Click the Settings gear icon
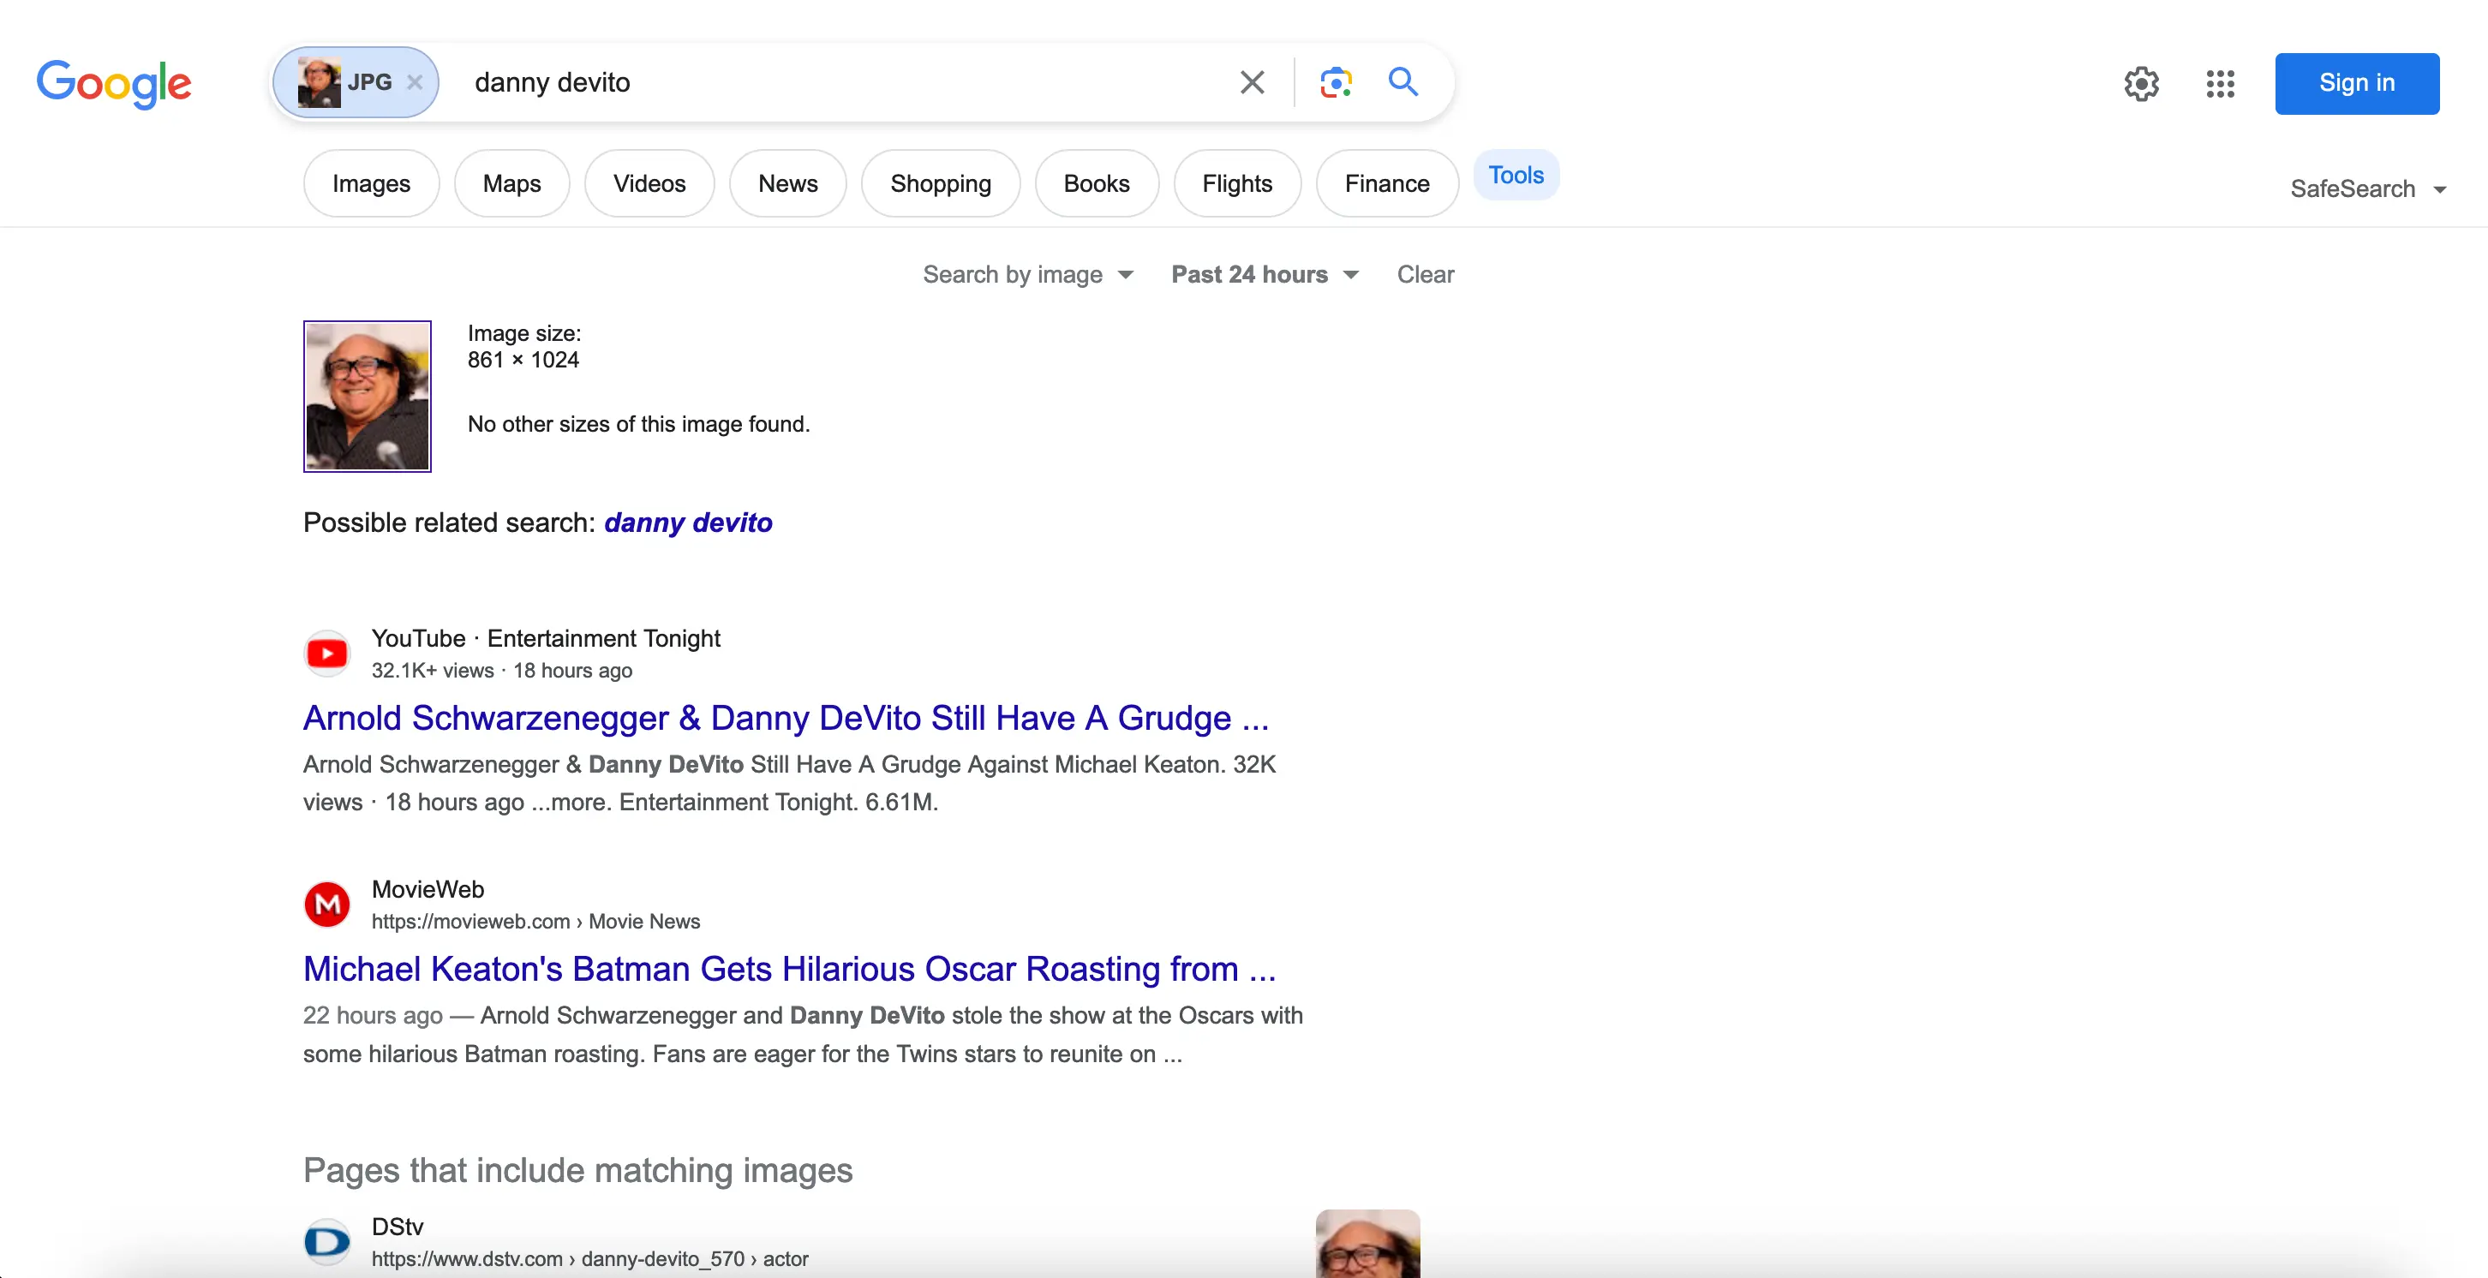 point(2143,81)
